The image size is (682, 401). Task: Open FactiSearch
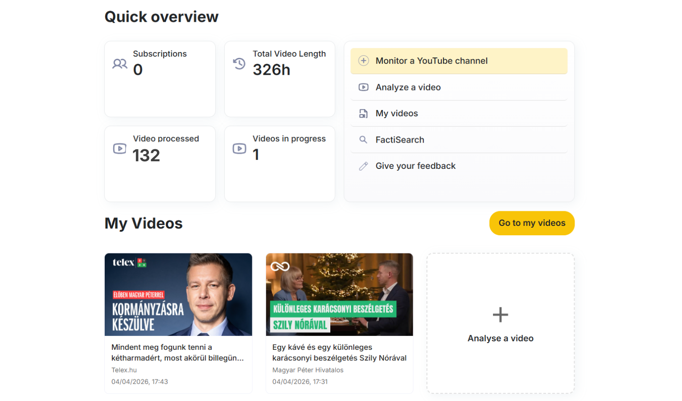[459, 140]
